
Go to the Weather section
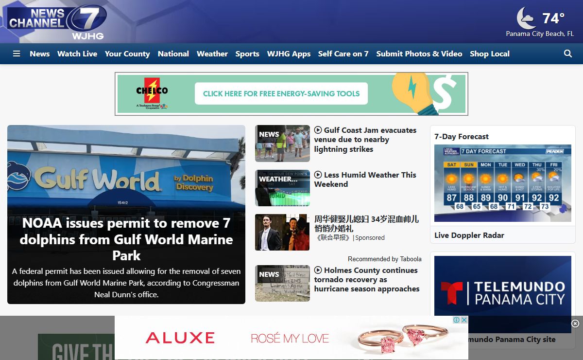[212, 54]
